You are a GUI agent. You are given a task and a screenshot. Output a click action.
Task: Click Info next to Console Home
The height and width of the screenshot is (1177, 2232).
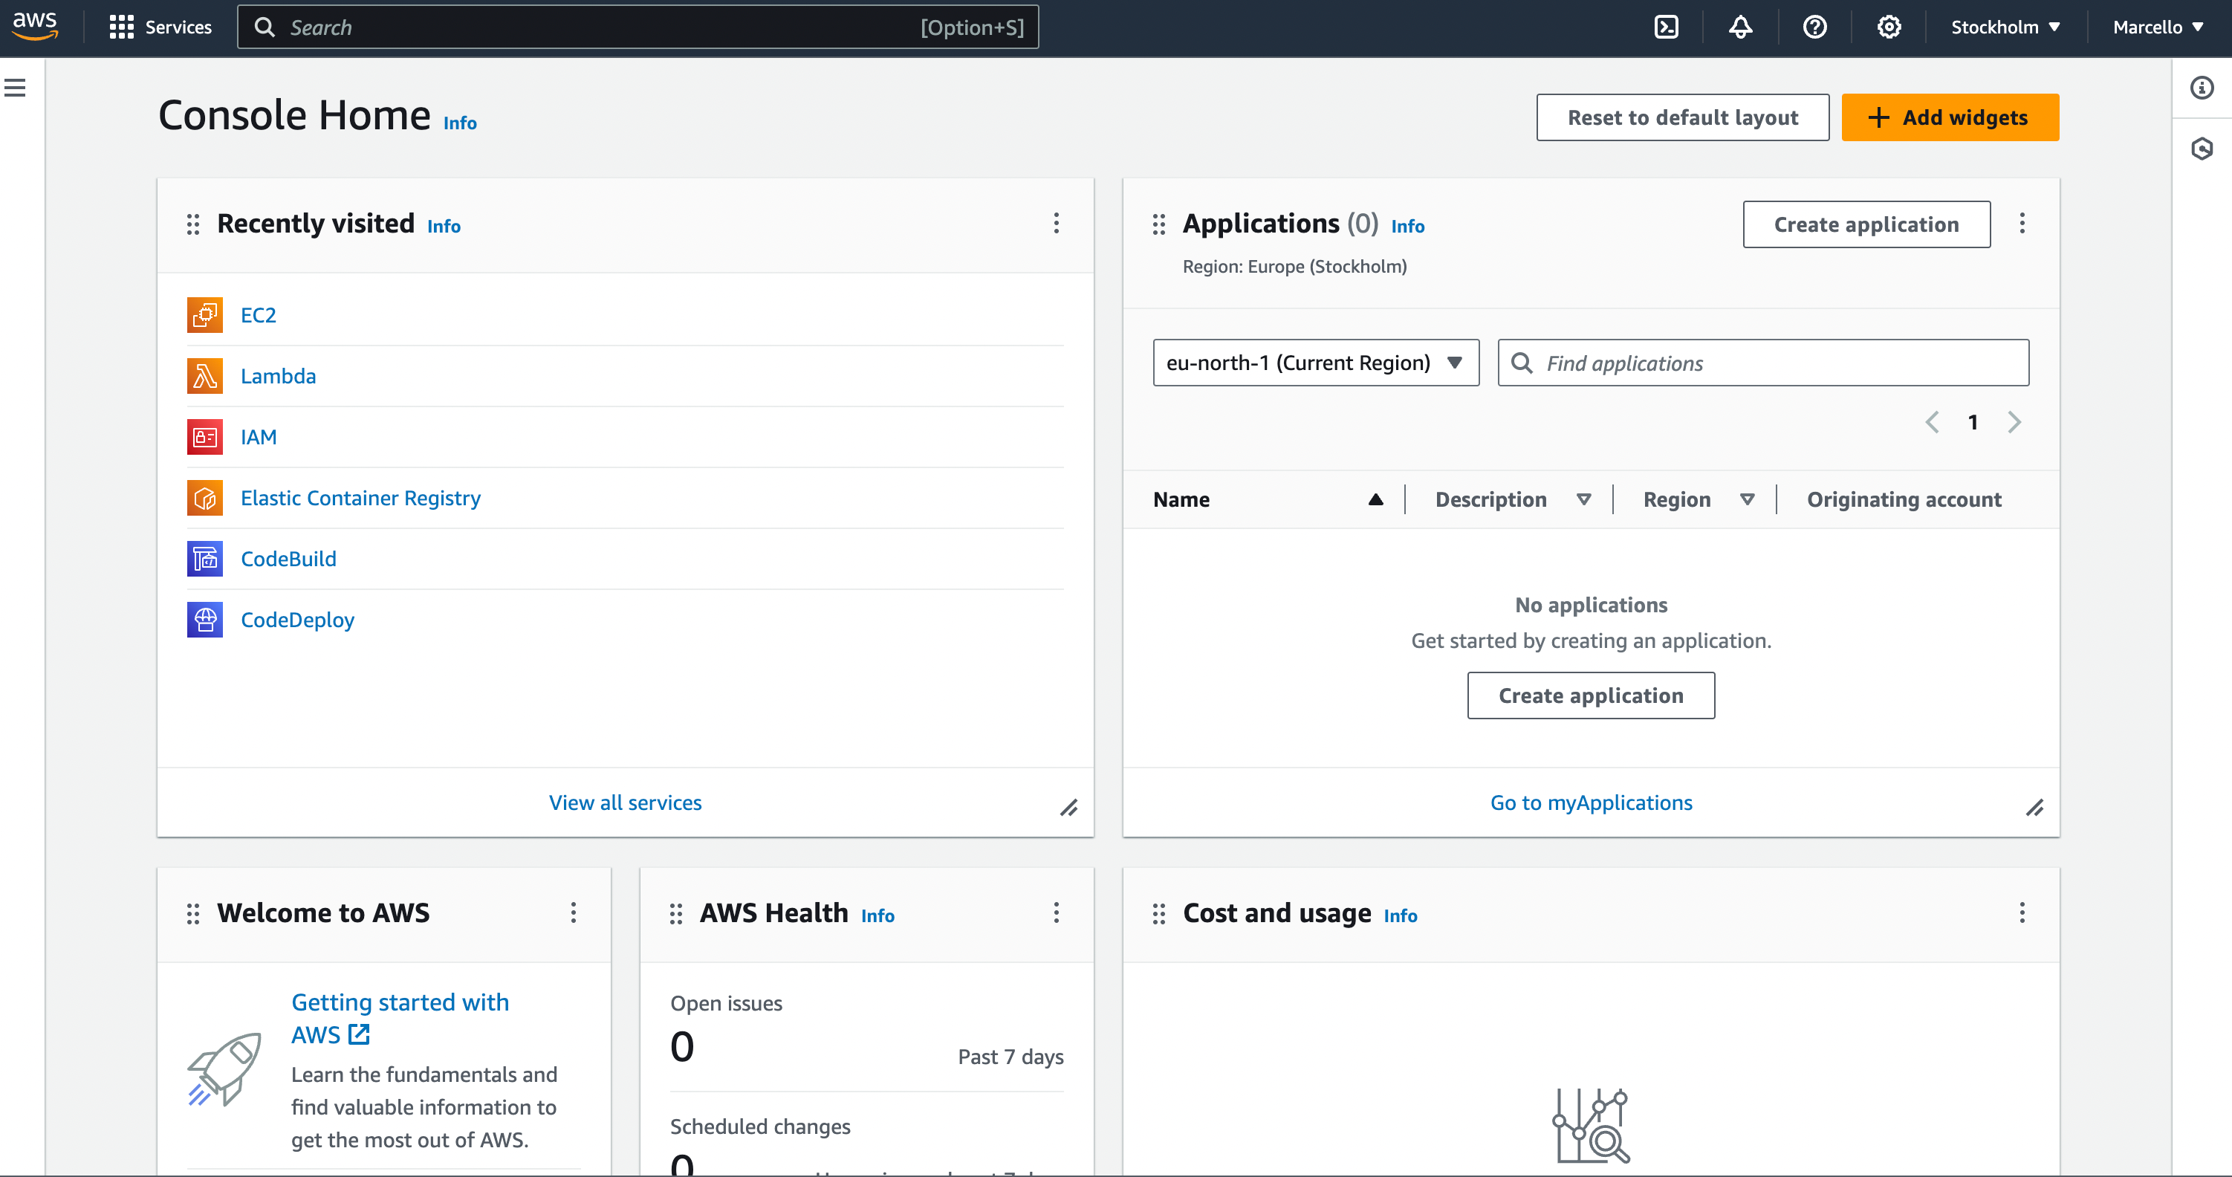(459, 123)
